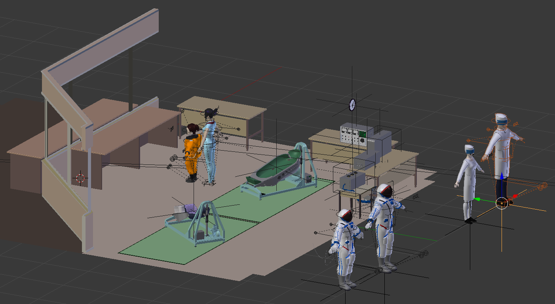Click the red X-axis manipulator arrow
555x304 pixels.
pyautogui.click(x=515, y=196)
